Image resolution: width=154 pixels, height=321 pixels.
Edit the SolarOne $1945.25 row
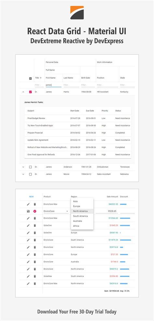[x=28, y=225]
